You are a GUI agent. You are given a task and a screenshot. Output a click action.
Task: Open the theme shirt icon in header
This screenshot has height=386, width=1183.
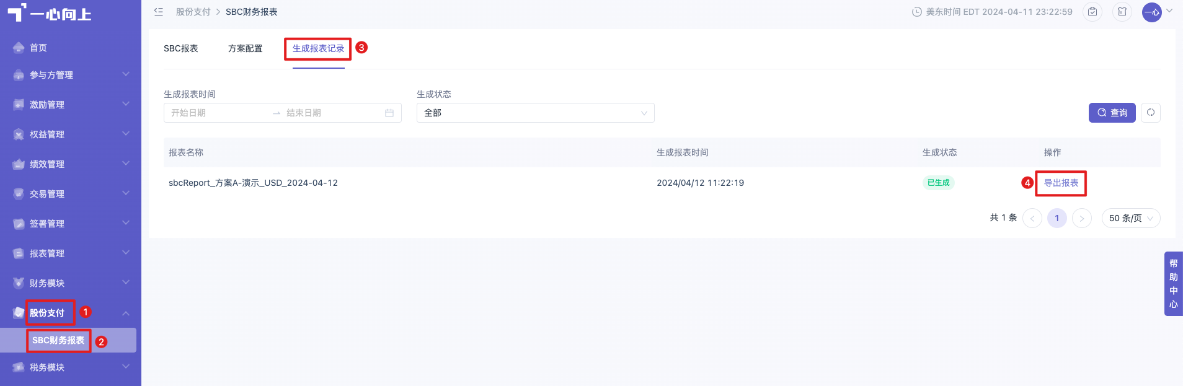click(x=1122, y=12)
